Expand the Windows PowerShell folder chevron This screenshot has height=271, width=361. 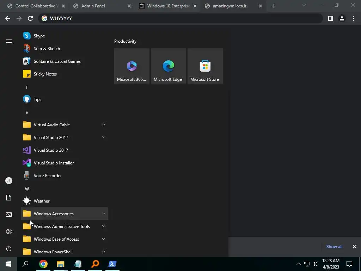point(104,252)
